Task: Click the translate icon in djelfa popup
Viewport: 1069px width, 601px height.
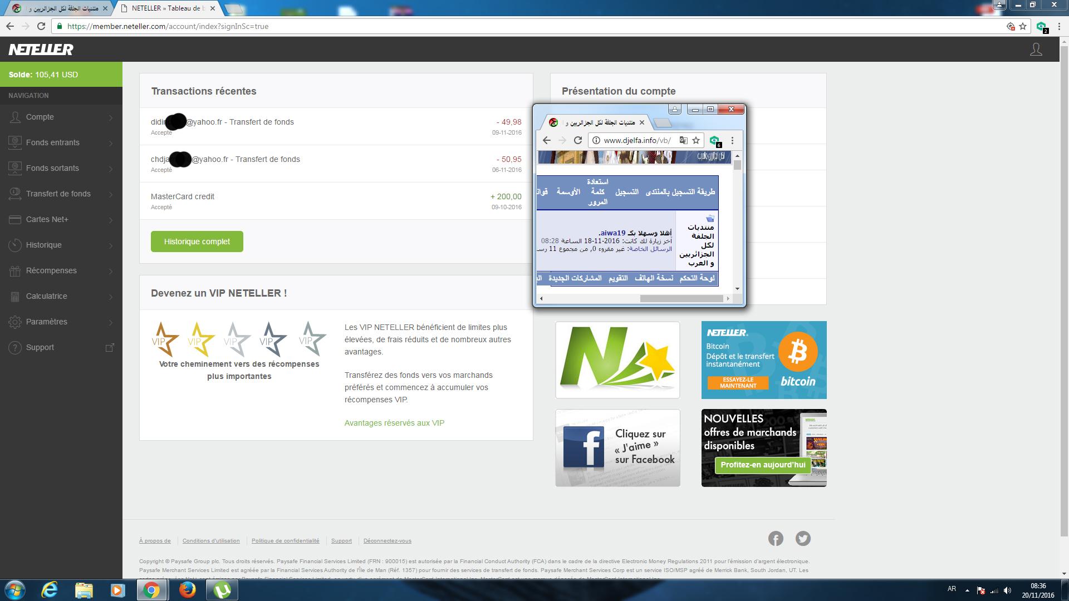Action: coord(684,140)
